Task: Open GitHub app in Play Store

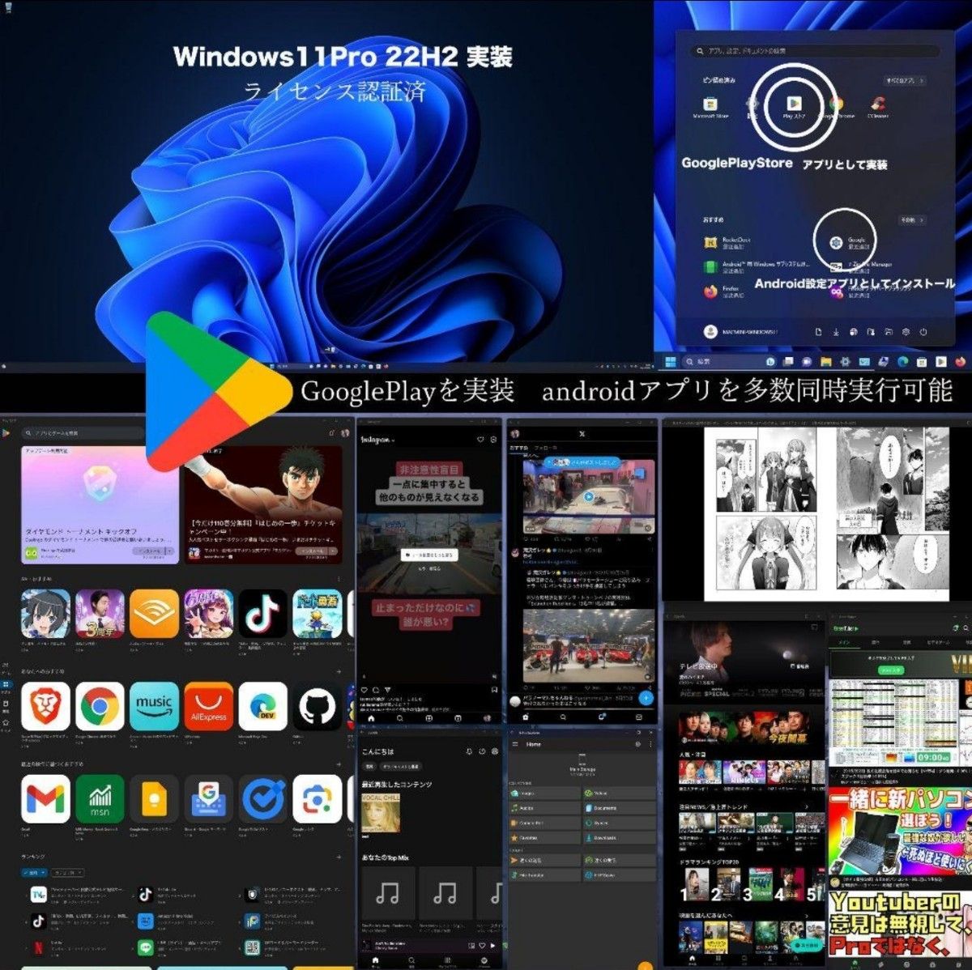Action: point(317,707)
